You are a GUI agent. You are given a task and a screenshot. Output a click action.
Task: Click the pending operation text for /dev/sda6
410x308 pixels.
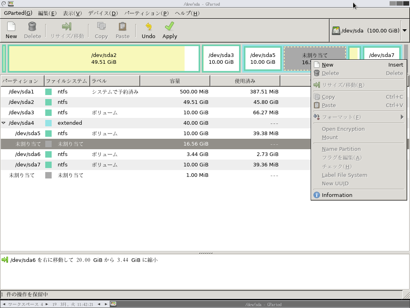tap(84, 260)
